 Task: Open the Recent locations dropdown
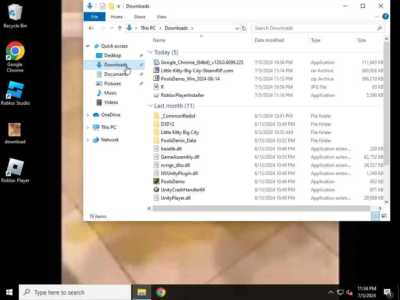tap(112, 28)
